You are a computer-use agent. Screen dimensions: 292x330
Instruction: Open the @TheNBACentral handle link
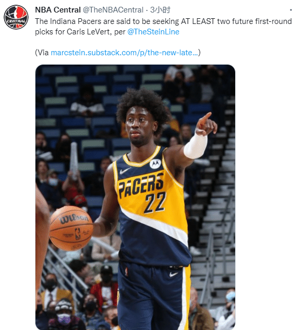coord(113,10)
